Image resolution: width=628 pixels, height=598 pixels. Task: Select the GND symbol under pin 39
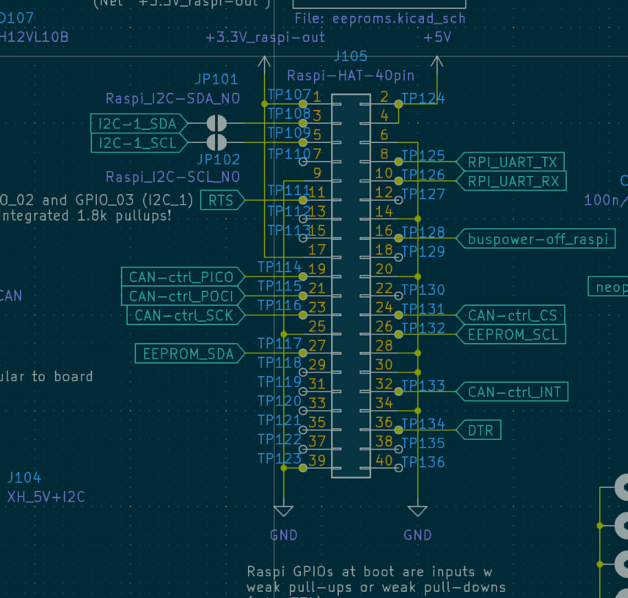point(283,511)
